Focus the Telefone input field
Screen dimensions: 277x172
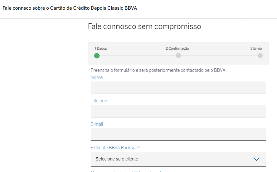(178, 111)
